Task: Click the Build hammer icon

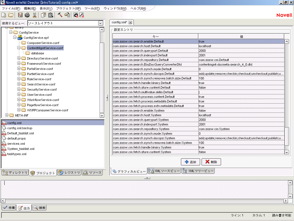Action: pos(60,15)
